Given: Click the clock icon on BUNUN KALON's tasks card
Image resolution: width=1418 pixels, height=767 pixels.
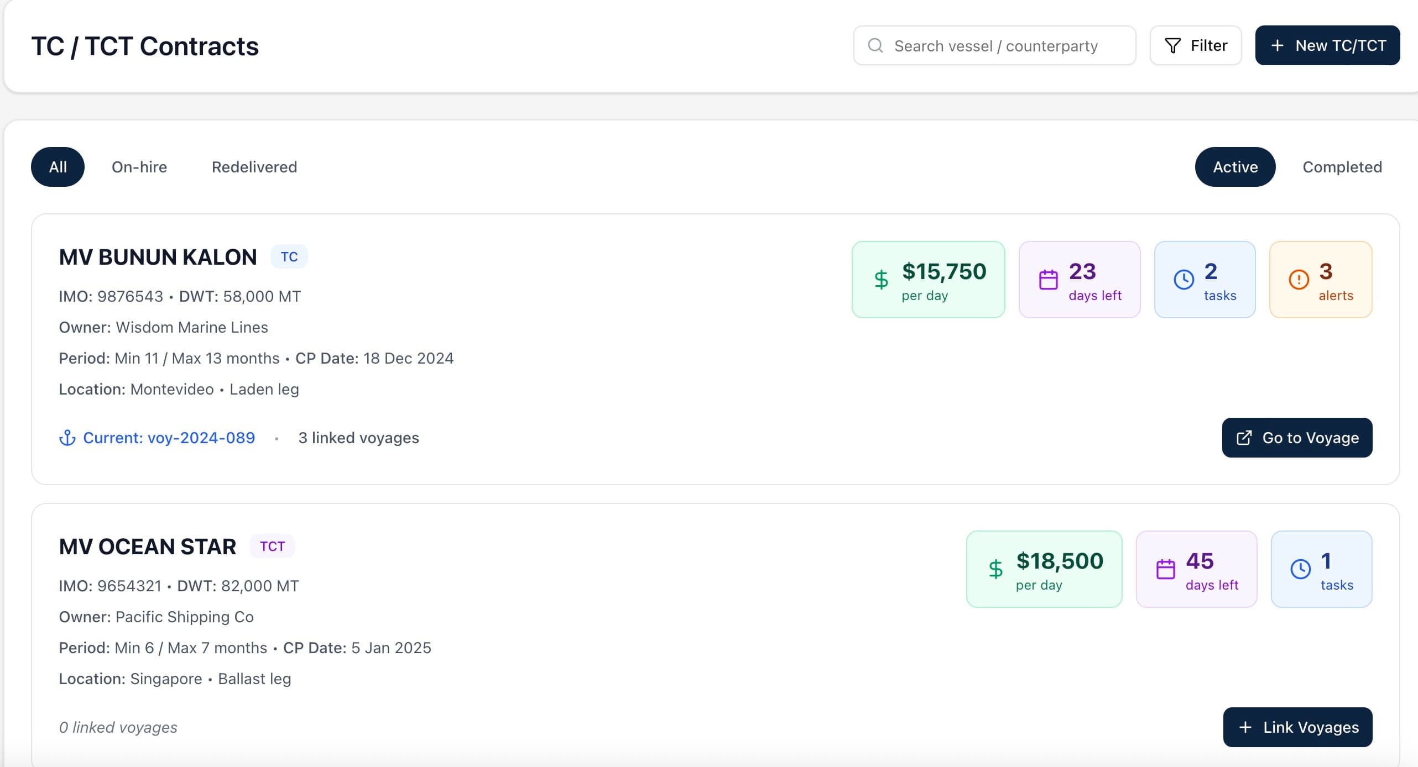Looking at the screenshot, I should [1184, 280].
